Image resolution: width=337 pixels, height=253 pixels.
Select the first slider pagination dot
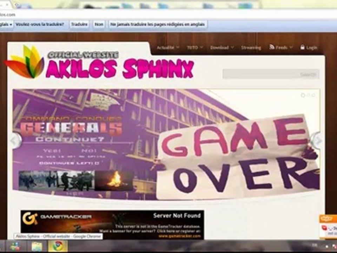303,95
